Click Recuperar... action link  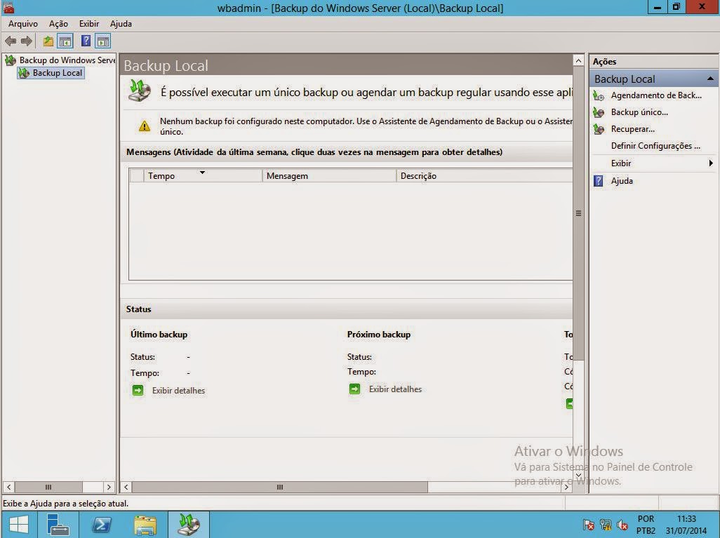point(633,130)
